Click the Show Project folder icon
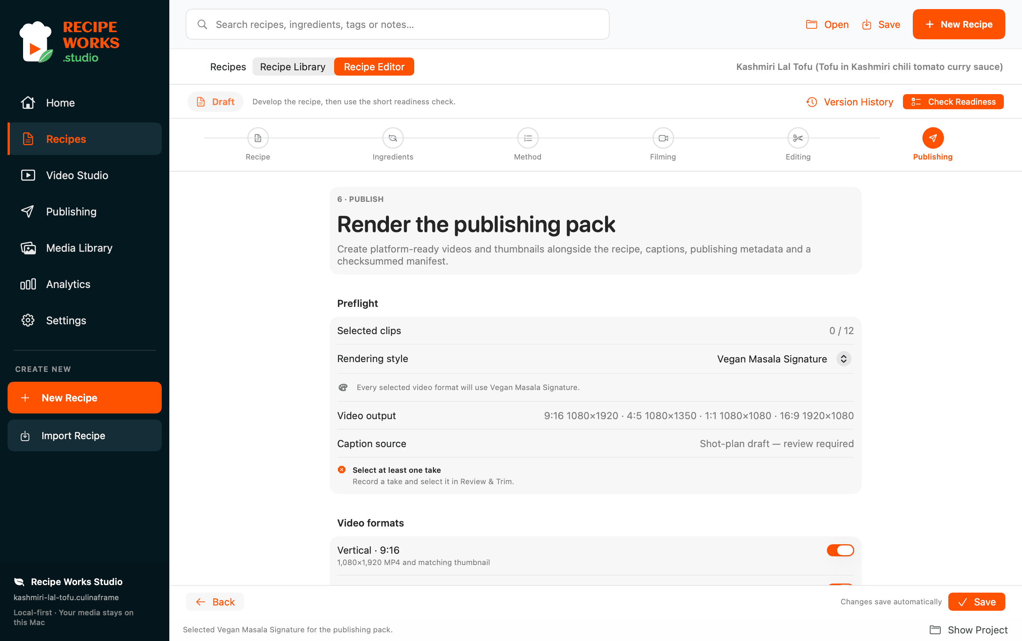Screen dimensions: 1022x641 tap(935, 630)
